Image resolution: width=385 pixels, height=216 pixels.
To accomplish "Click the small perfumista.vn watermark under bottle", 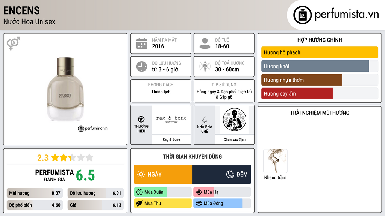I will coord(92,128).
